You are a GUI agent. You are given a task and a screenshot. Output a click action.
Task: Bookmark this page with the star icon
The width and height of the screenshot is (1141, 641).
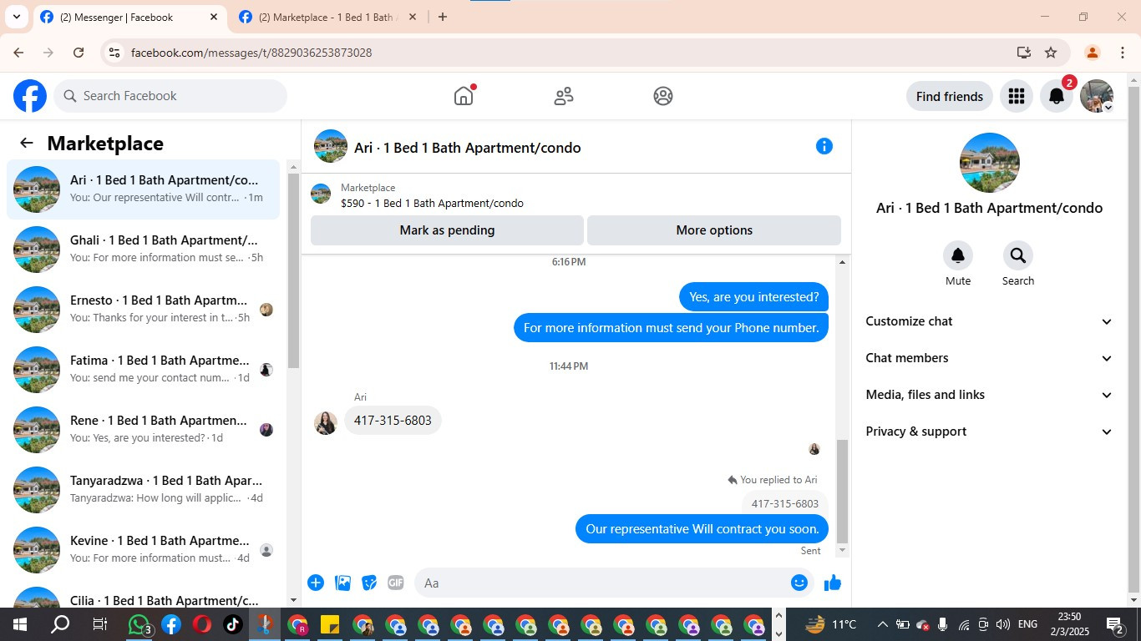(1051, 53)
